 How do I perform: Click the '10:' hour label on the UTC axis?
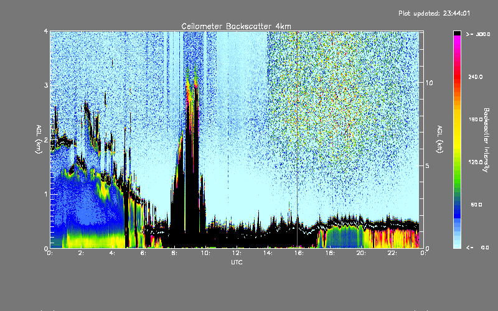point(205,253)
